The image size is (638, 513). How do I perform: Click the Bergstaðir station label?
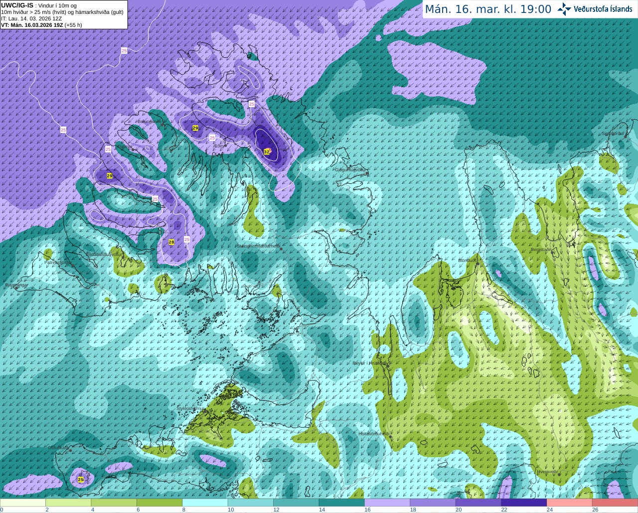click(541, 250)
